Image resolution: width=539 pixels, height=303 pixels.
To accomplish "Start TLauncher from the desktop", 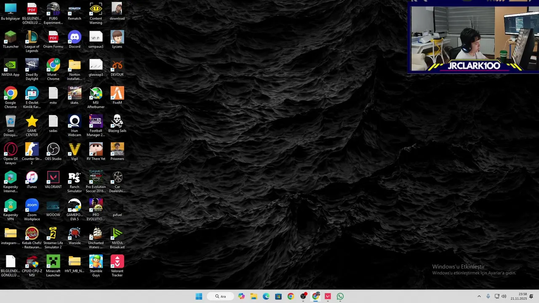I will coord(11,40).
